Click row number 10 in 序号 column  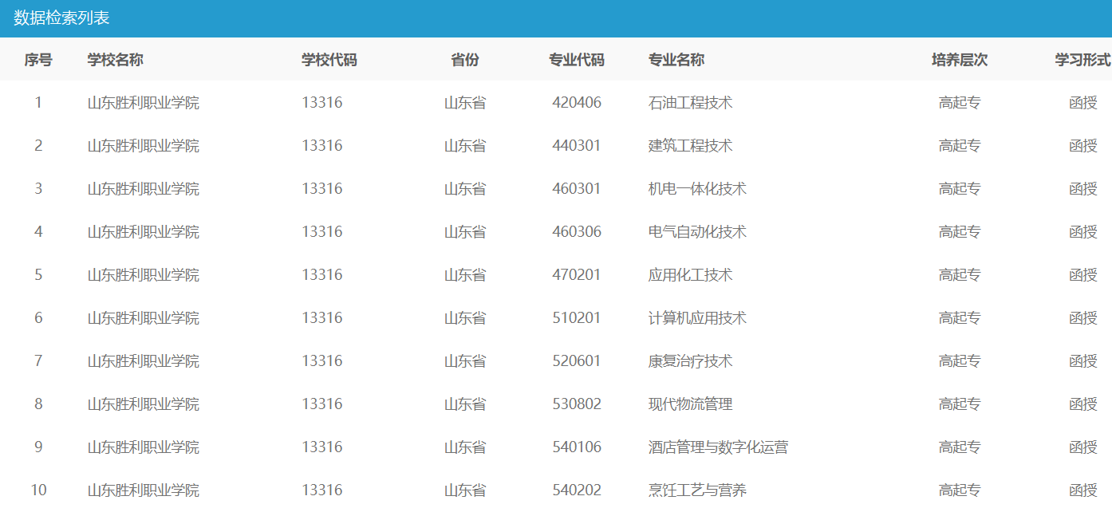[x=38, y=490]
